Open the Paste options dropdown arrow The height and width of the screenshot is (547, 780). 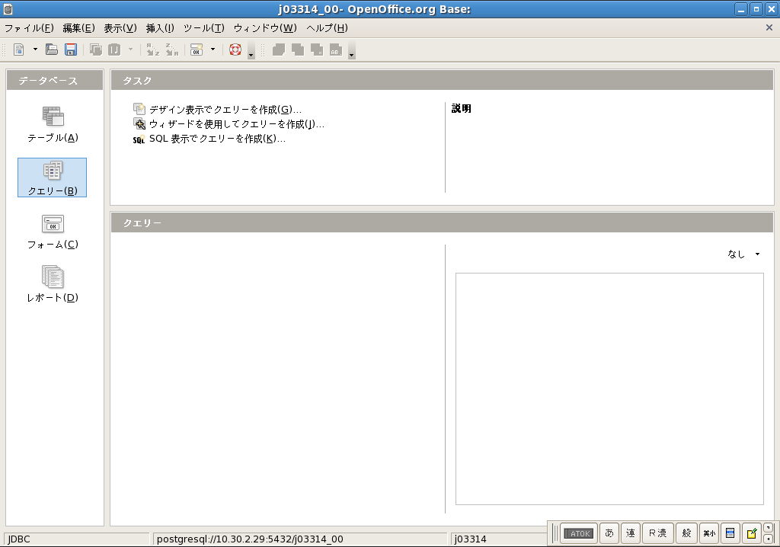[131, 50]
